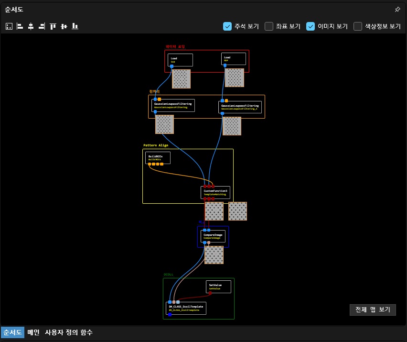Align selected nodes to vertical middle
The width and height of the screenshot is (407, 342).
point(64,26)
